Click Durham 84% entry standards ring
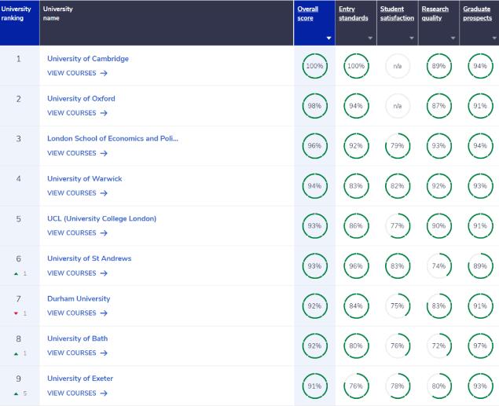The image size is (499, 406). (356, 306)
